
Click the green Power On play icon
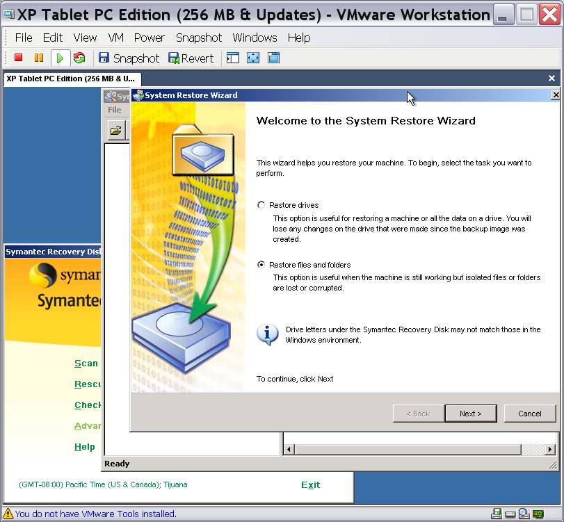tap(60, 58)
